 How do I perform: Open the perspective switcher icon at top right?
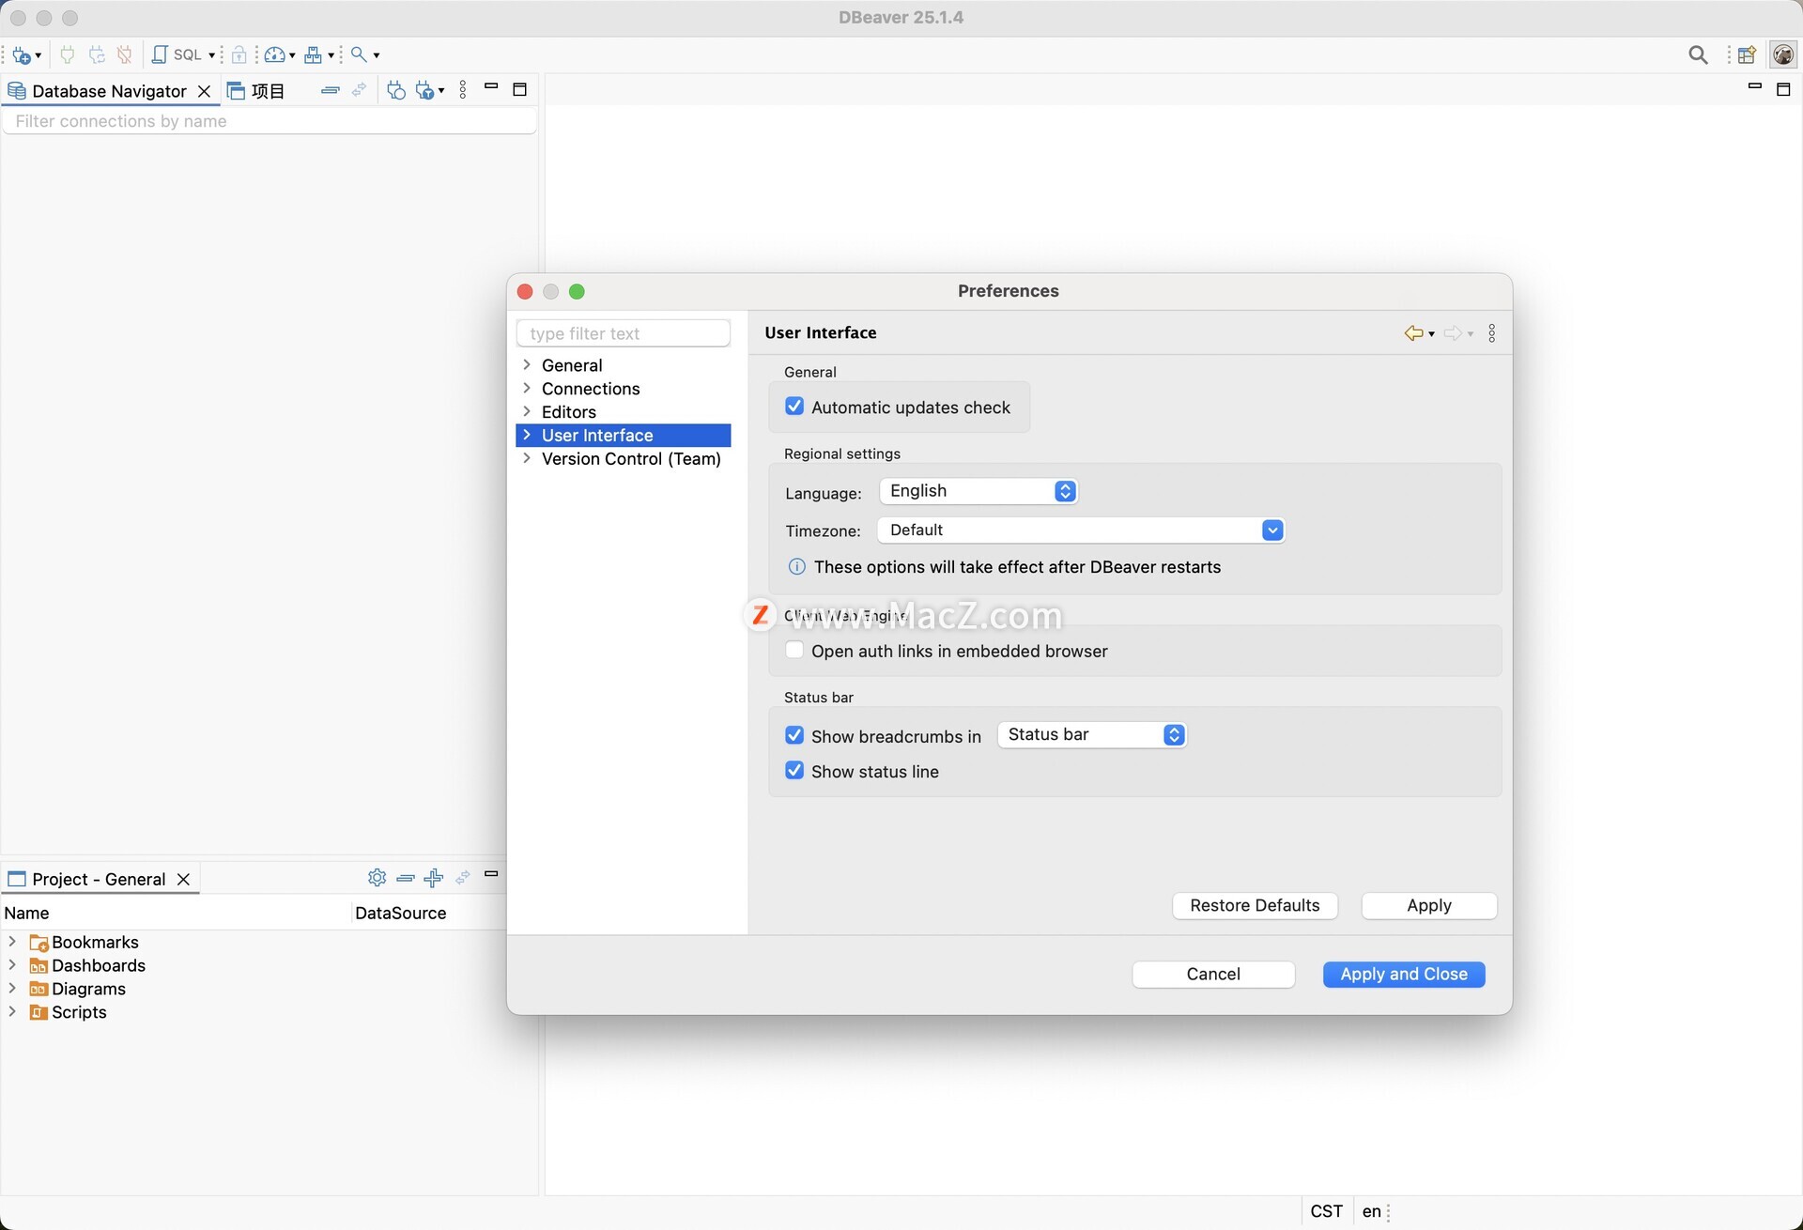(1747, 54)
